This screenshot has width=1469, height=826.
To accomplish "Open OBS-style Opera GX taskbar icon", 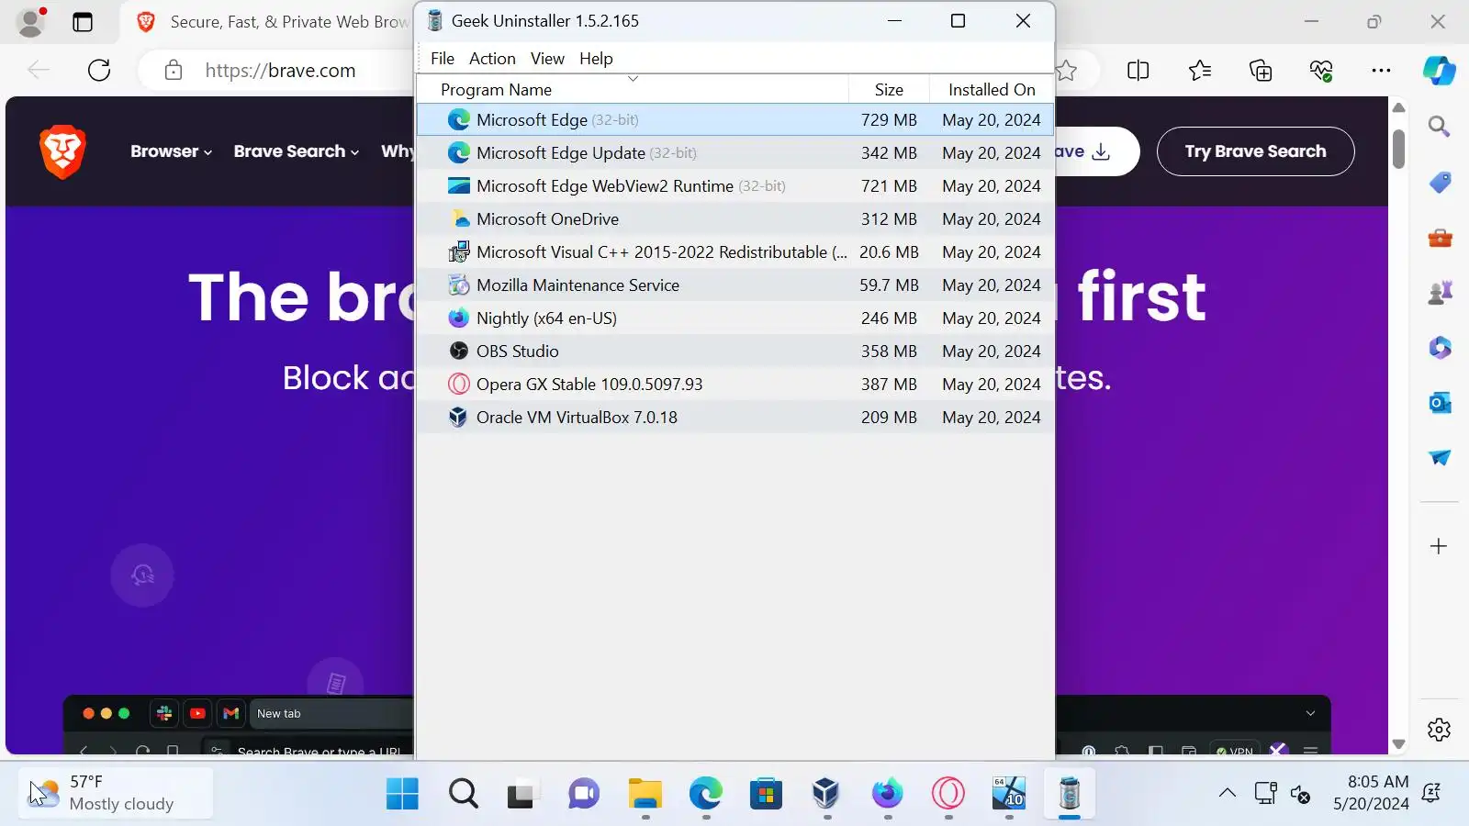I will (x=948, y=794).
